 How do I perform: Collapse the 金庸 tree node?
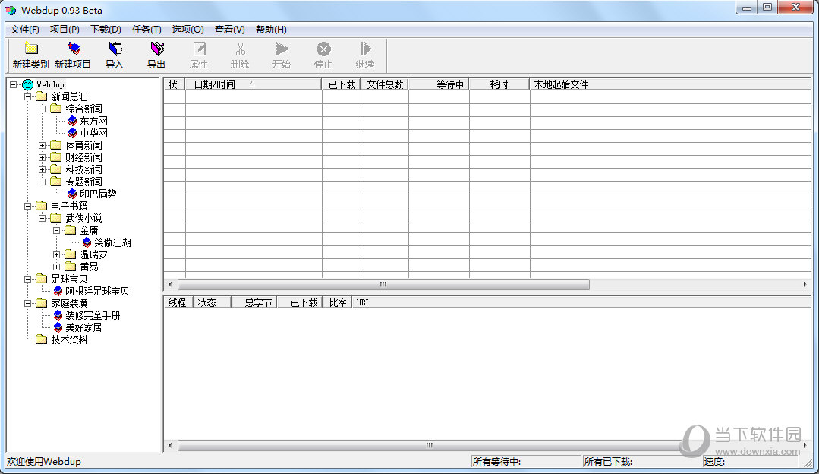click(x=56, y=230)
